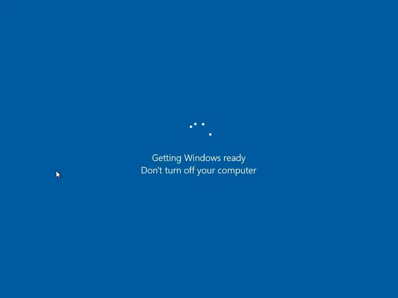Select the second spinner dot from the left
Screen dimensions: 398x298
pyautogui.click(x=196, y=124)
